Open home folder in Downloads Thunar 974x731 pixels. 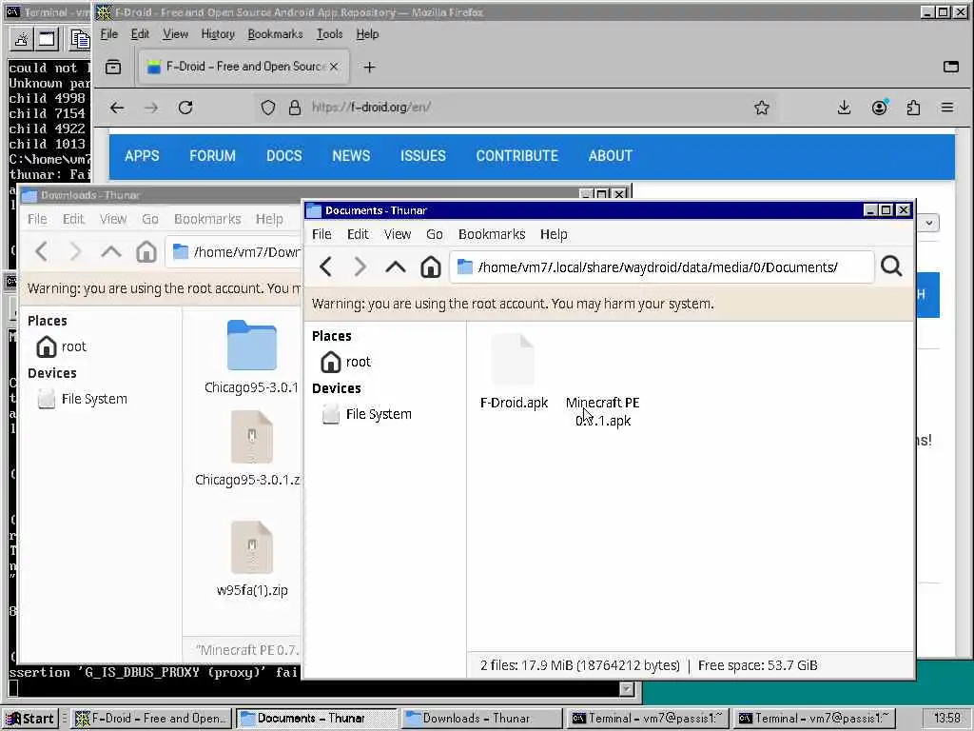pos(146,251)
